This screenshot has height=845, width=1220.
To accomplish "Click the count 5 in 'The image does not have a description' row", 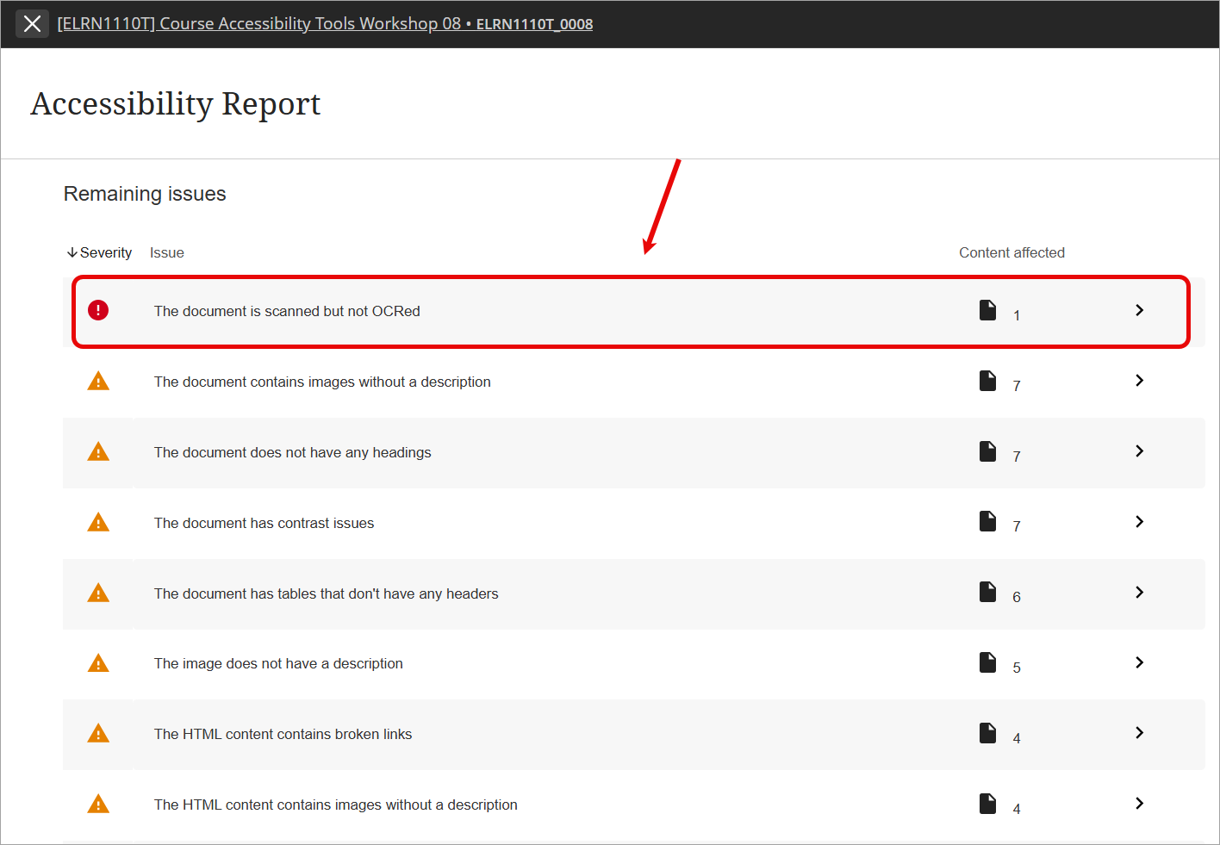I will (x=1017, y=668).
